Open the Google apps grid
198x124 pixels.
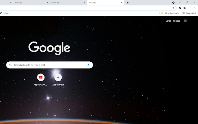coord(185,21)
